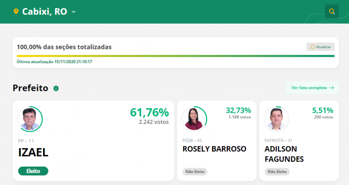This screenshot has width=349, height=185.
Task: Click the sections totalized progress bar
Action: [x=175, y=56]
